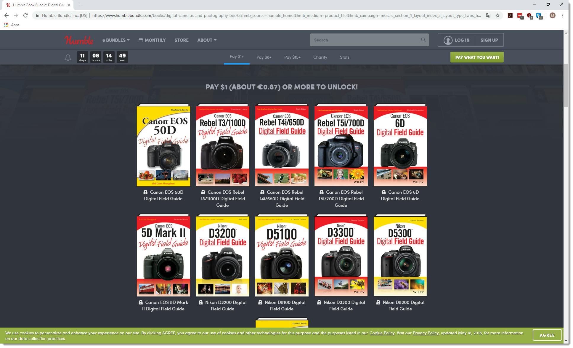Image resolution: width=573 pixels, height=348 pixels.
Task: Open the Cookie Policy link
Action: pos(382,333)
